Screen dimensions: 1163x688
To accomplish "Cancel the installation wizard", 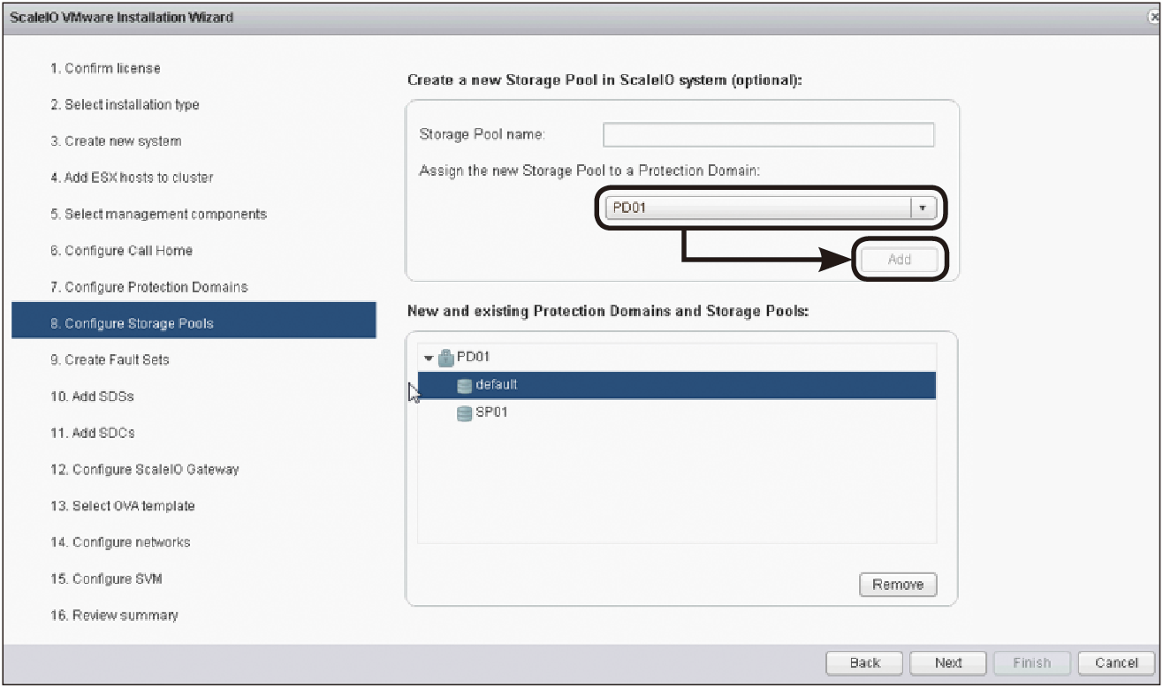I will click(1116, 662).
